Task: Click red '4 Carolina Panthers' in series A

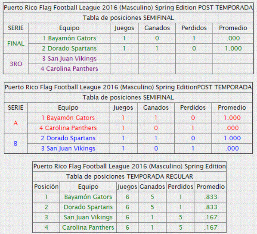Action: coord(68,128)
